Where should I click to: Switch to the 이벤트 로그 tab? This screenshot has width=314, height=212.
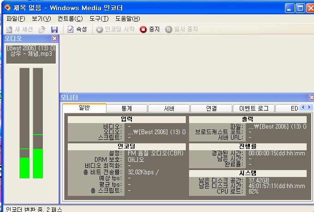pyautogui.click(x=254, y=108)
